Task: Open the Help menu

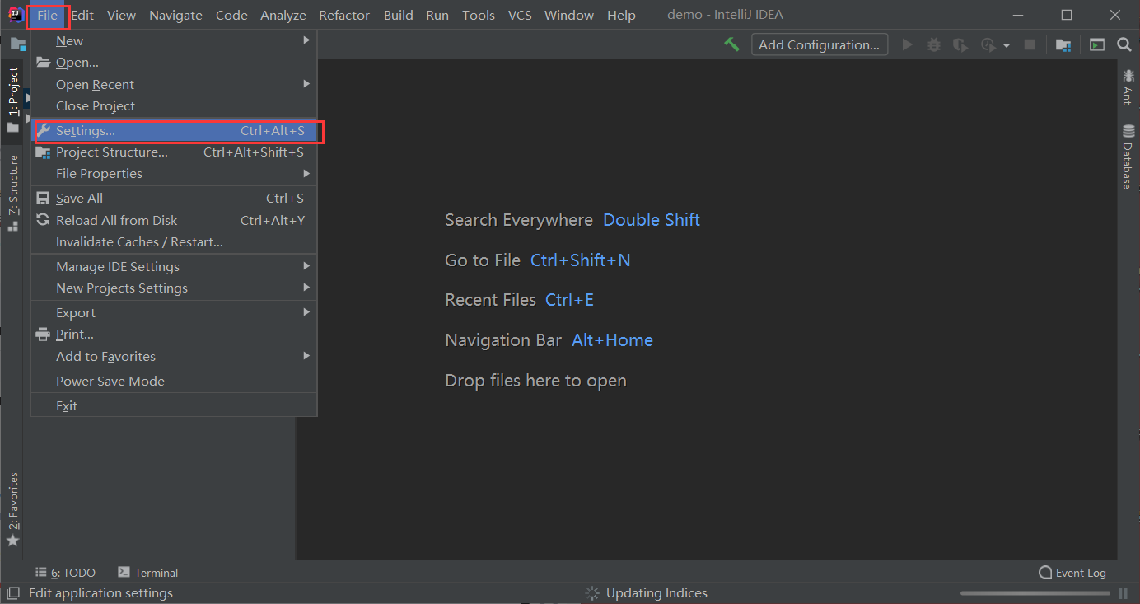Action: (621, 15)
